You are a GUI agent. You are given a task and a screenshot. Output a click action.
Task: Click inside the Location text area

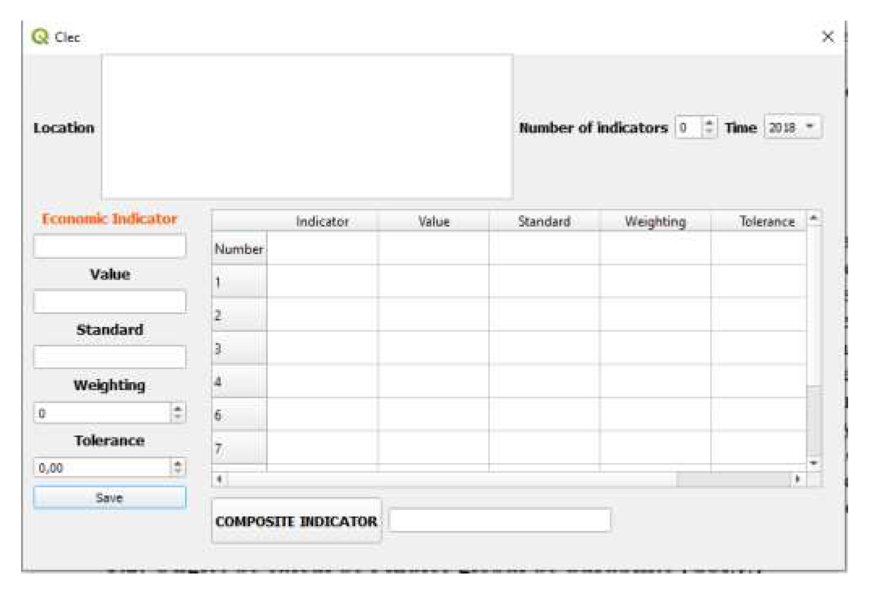tap(307, 126)
